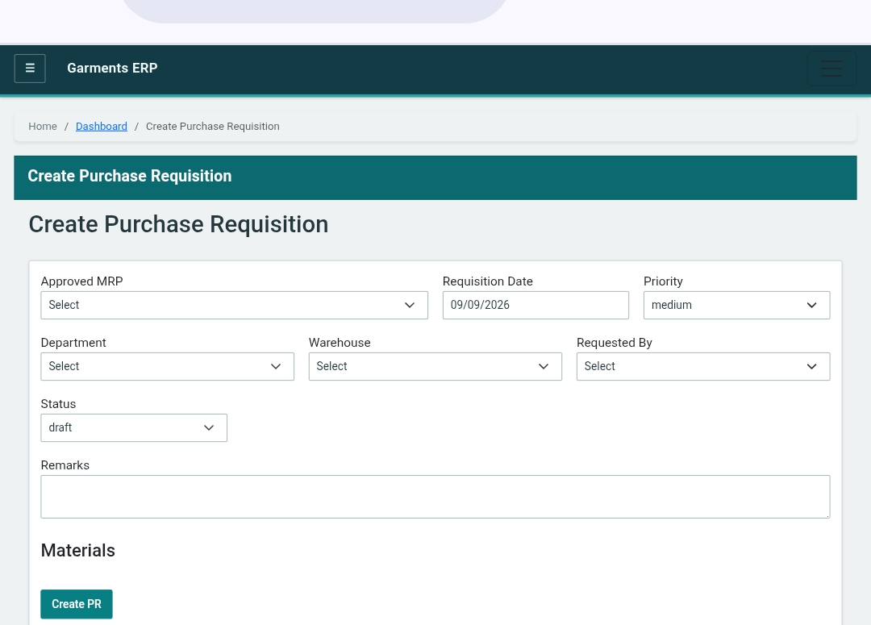This screenshot has width=871, height=625.
Task: Open the Requested By dropdown
Action: pos(703,366)
